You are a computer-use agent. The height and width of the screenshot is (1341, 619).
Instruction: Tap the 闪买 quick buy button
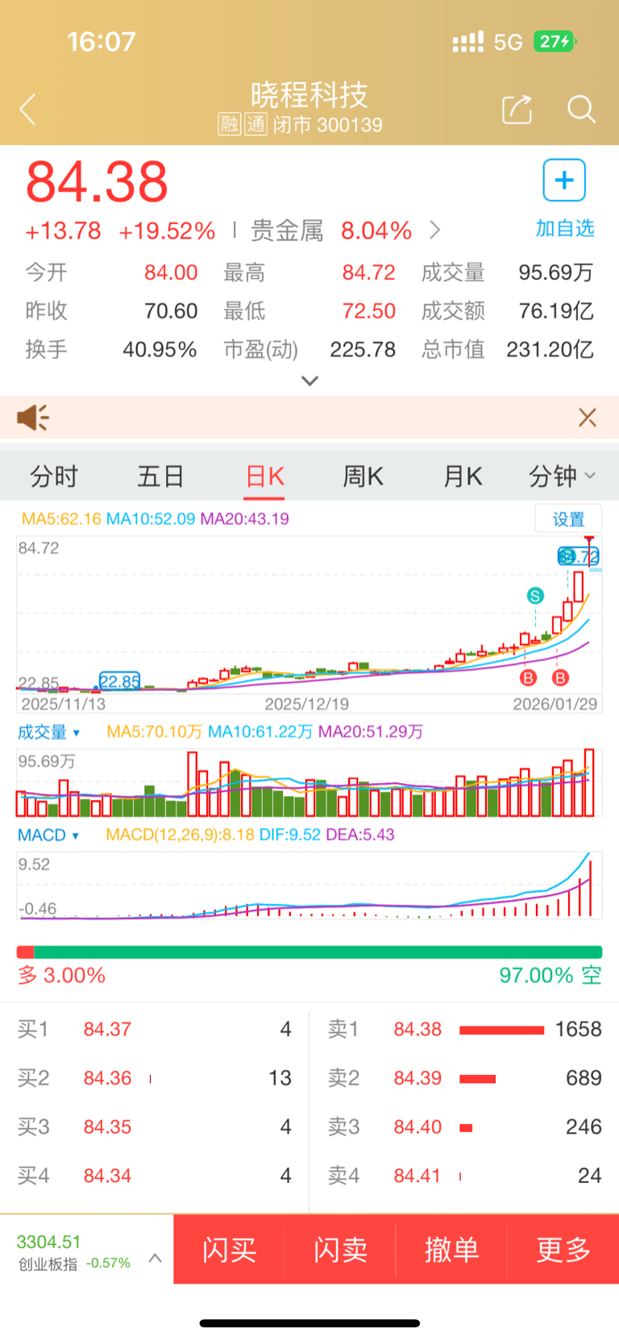(230, 1250)
